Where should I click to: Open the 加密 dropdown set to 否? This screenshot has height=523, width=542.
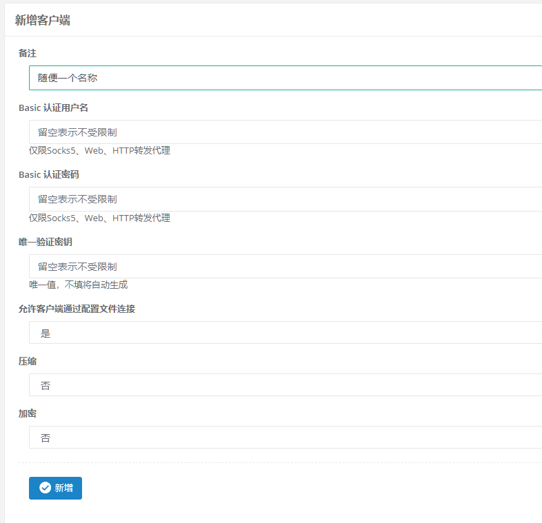[285, 438]
